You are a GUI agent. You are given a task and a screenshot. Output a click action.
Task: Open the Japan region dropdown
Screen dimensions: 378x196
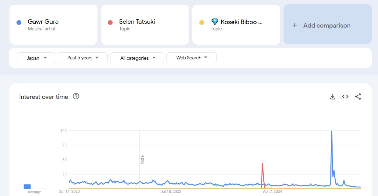[x=36, y=58]
